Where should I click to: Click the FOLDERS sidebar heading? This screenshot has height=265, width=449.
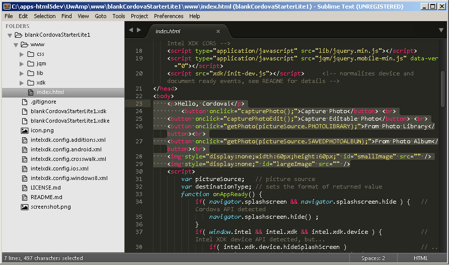click(x=18, y=26)
